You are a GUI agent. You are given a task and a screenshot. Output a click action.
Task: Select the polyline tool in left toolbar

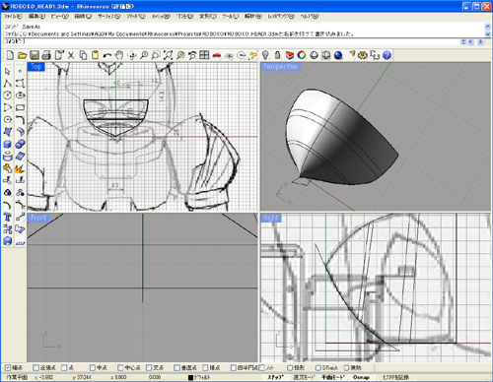click(x=8, y=84)
